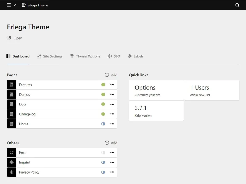Screen dimensions: 246x184
Task: Click the document icon beside Changelog
Action: 11,114
